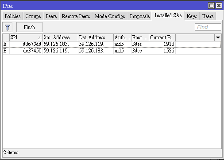Click the '2 items' status bar text
This screenshot has height=160, width=224.
[11, 153]
